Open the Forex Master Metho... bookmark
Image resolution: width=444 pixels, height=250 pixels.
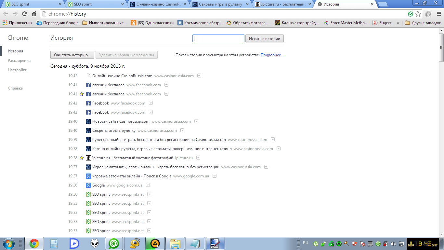pos(346,23)
